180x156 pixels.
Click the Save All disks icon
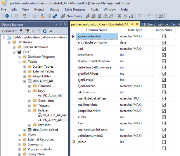(x=55, y=16)
